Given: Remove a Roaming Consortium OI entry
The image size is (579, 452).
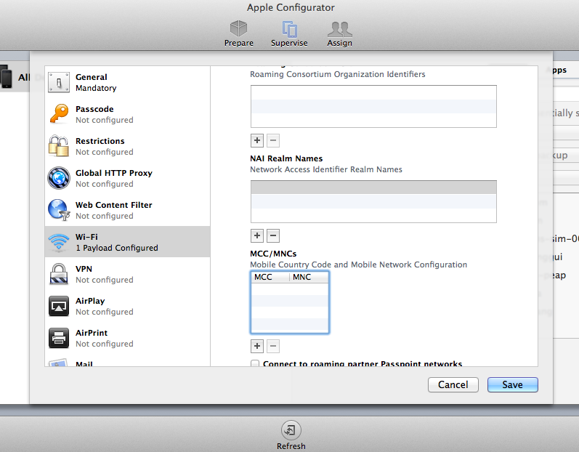Looking at the screenshot, I should point(273,141).
